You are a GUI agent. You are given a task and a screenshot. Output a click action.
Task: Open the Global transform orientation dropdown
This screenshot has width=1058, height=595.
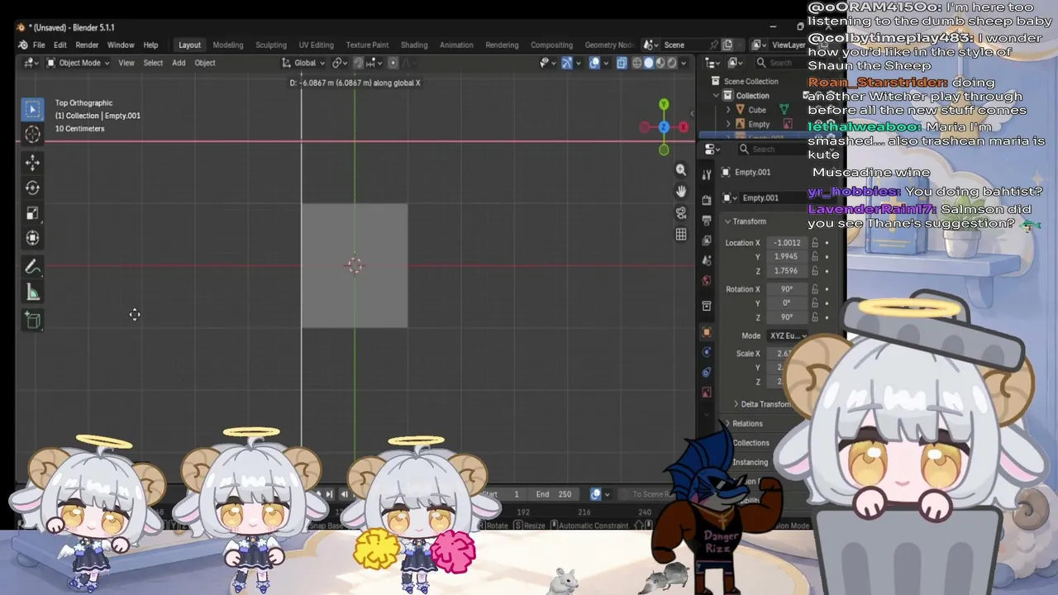point(303,63)
